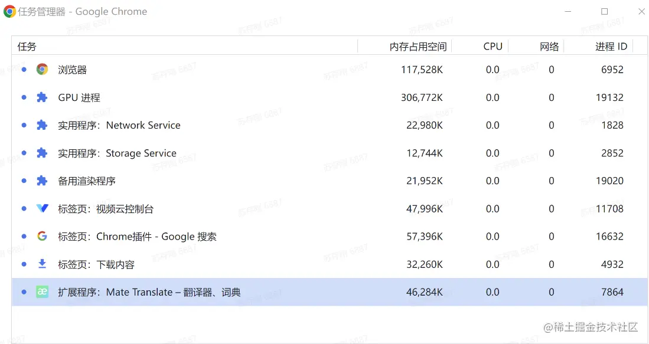
Task: Click the 网络 value in the 浏览器 row
Action: click(552, 70)
